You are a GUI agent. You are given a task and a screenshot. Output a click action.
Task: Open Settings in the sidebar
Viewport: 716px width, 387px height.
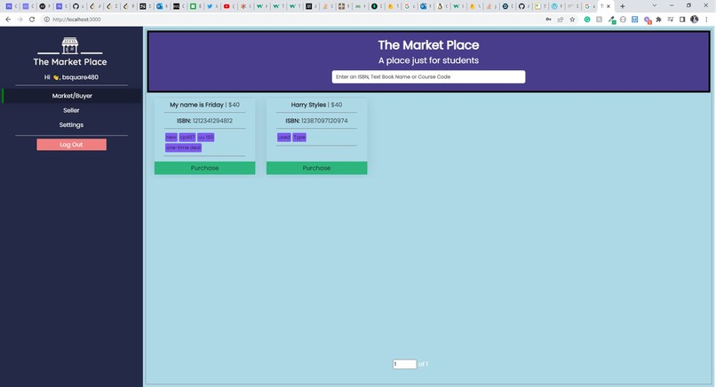click(x=71, y=124)
